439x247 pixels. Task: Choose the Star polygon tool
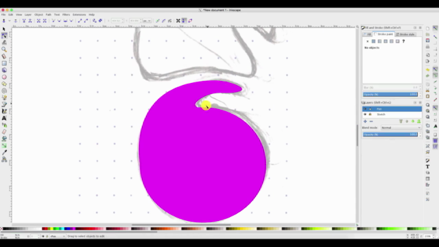[4, 84]
